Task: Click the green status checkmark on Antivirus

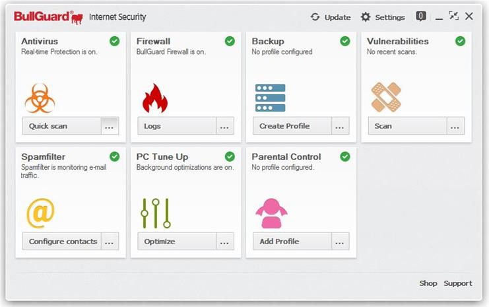Action: click(x=115, y=41)
